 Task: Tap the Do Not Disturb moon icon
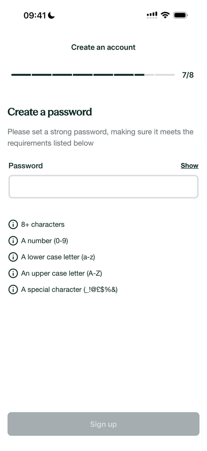tap(51, 15)
